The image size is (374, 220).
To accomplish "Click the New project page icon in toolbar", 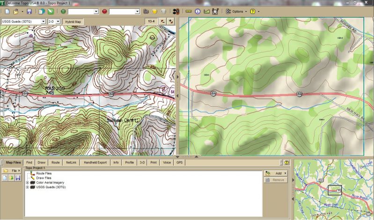I will (x=7, y=11).
